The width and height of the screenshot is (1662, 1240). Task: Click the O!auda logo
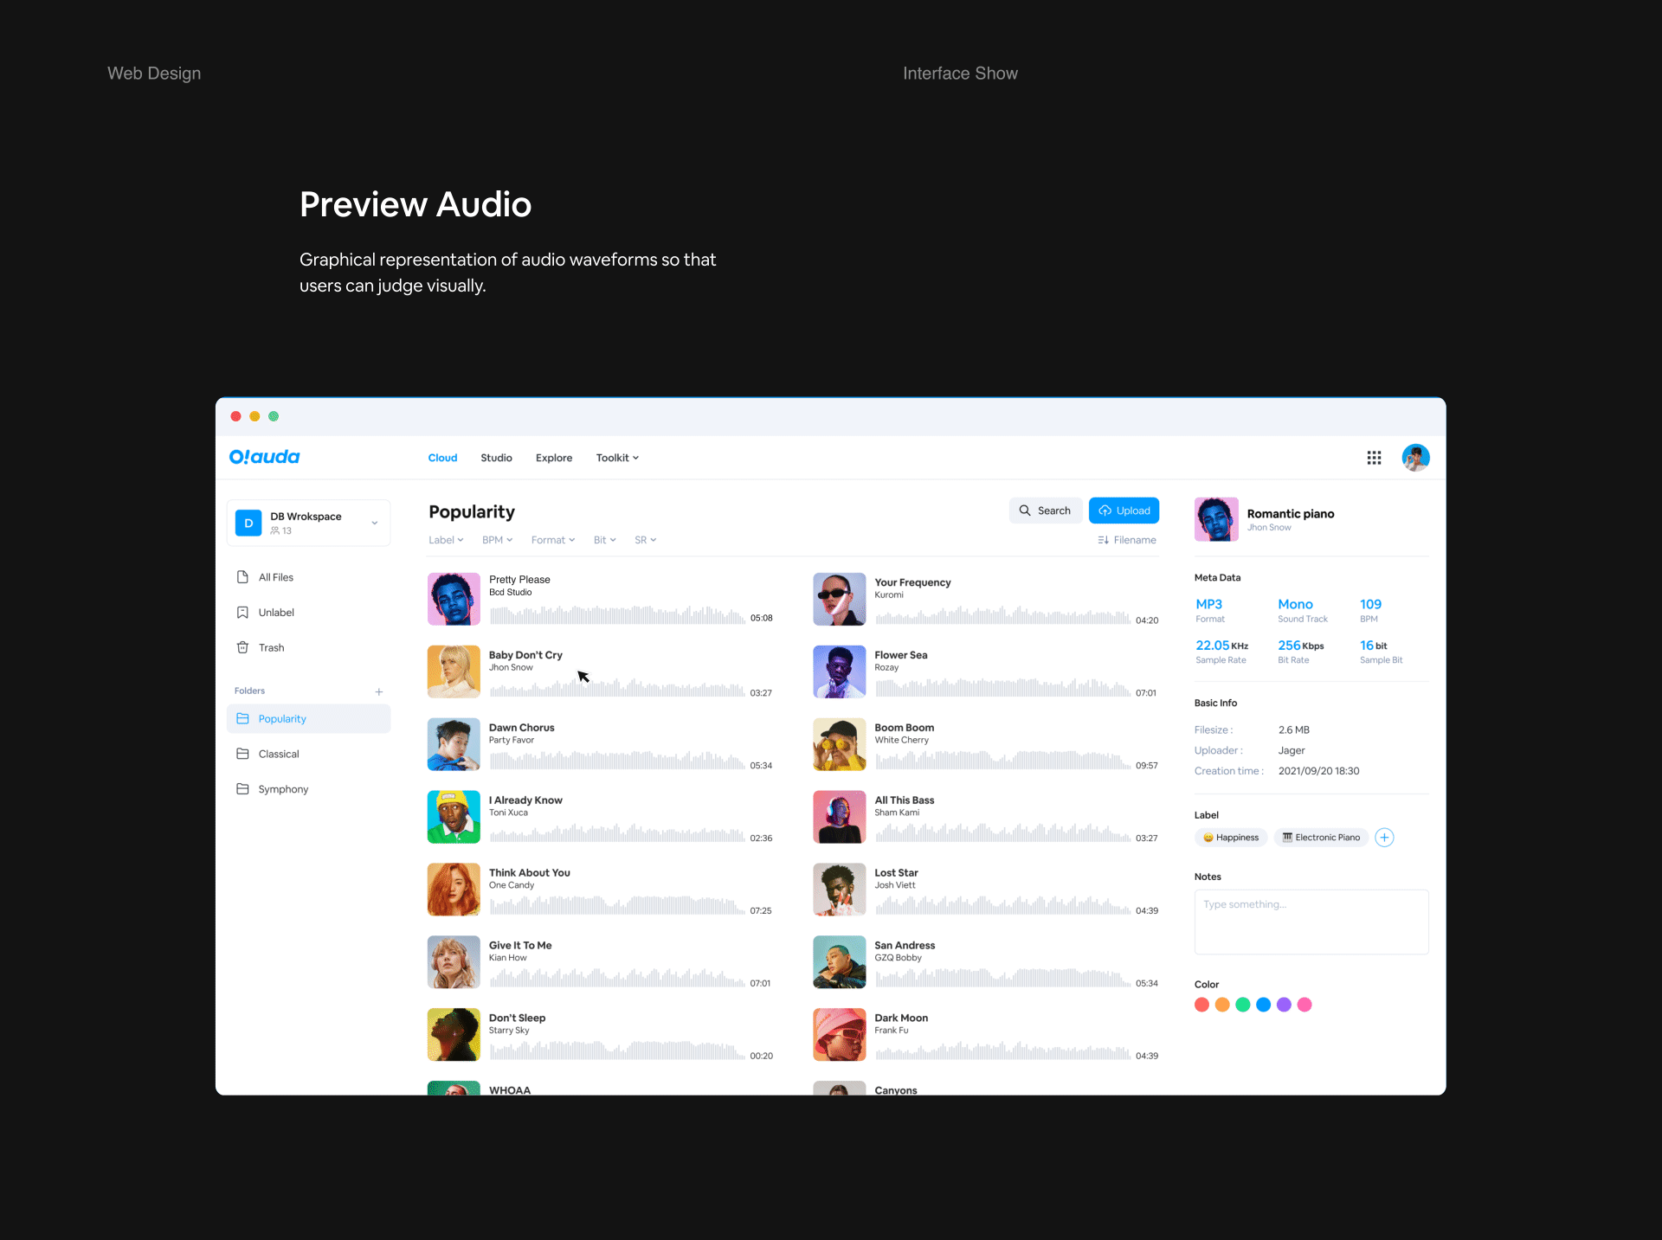[264, 457]
